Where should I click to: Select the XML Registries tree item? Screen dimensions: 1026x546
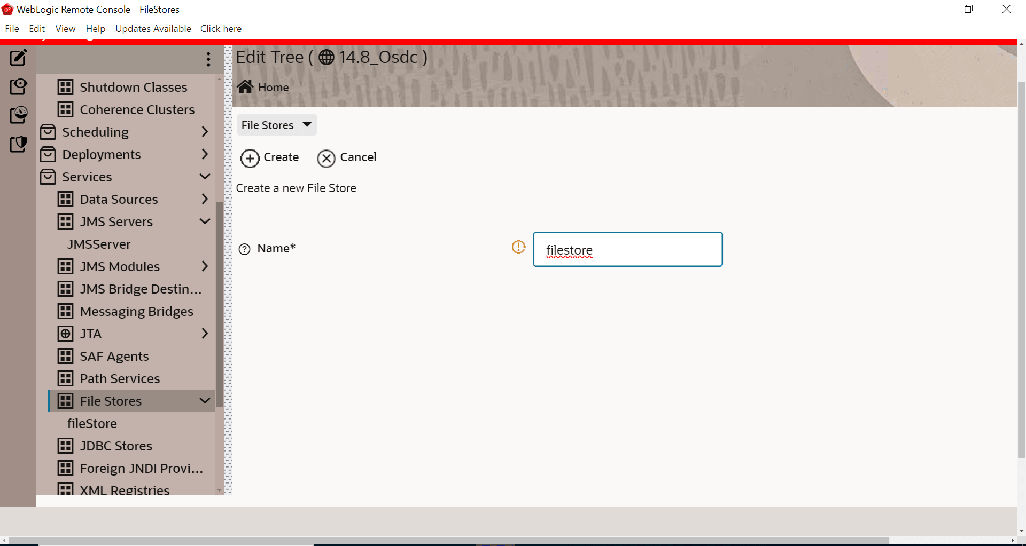[x=125, y=489]
